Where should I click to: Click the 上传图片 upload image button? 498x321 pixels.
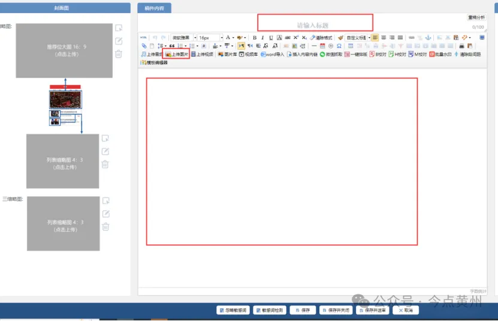pyautogui.click(x=177, y=54)
